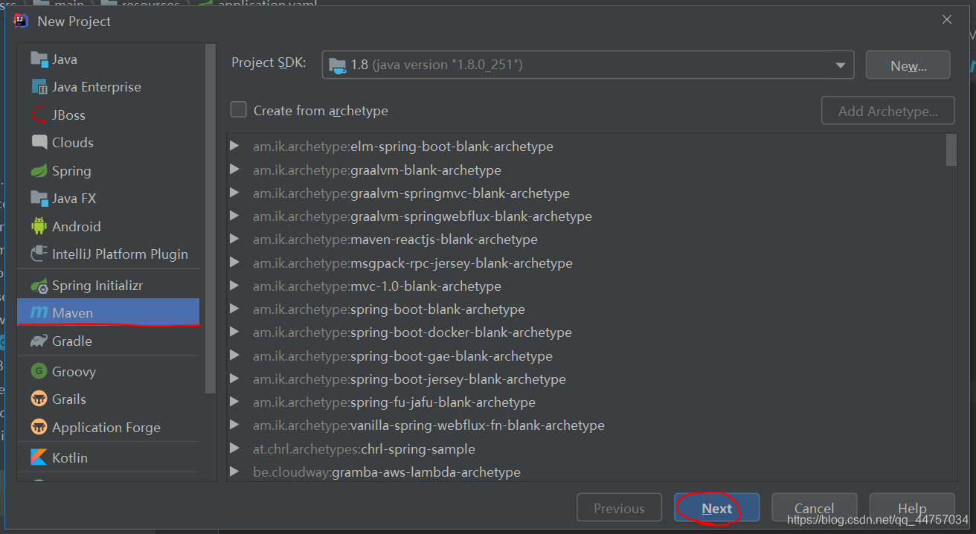Click the green Groovy G icon
Screen dimensions: 976x534
coord(39,371)
